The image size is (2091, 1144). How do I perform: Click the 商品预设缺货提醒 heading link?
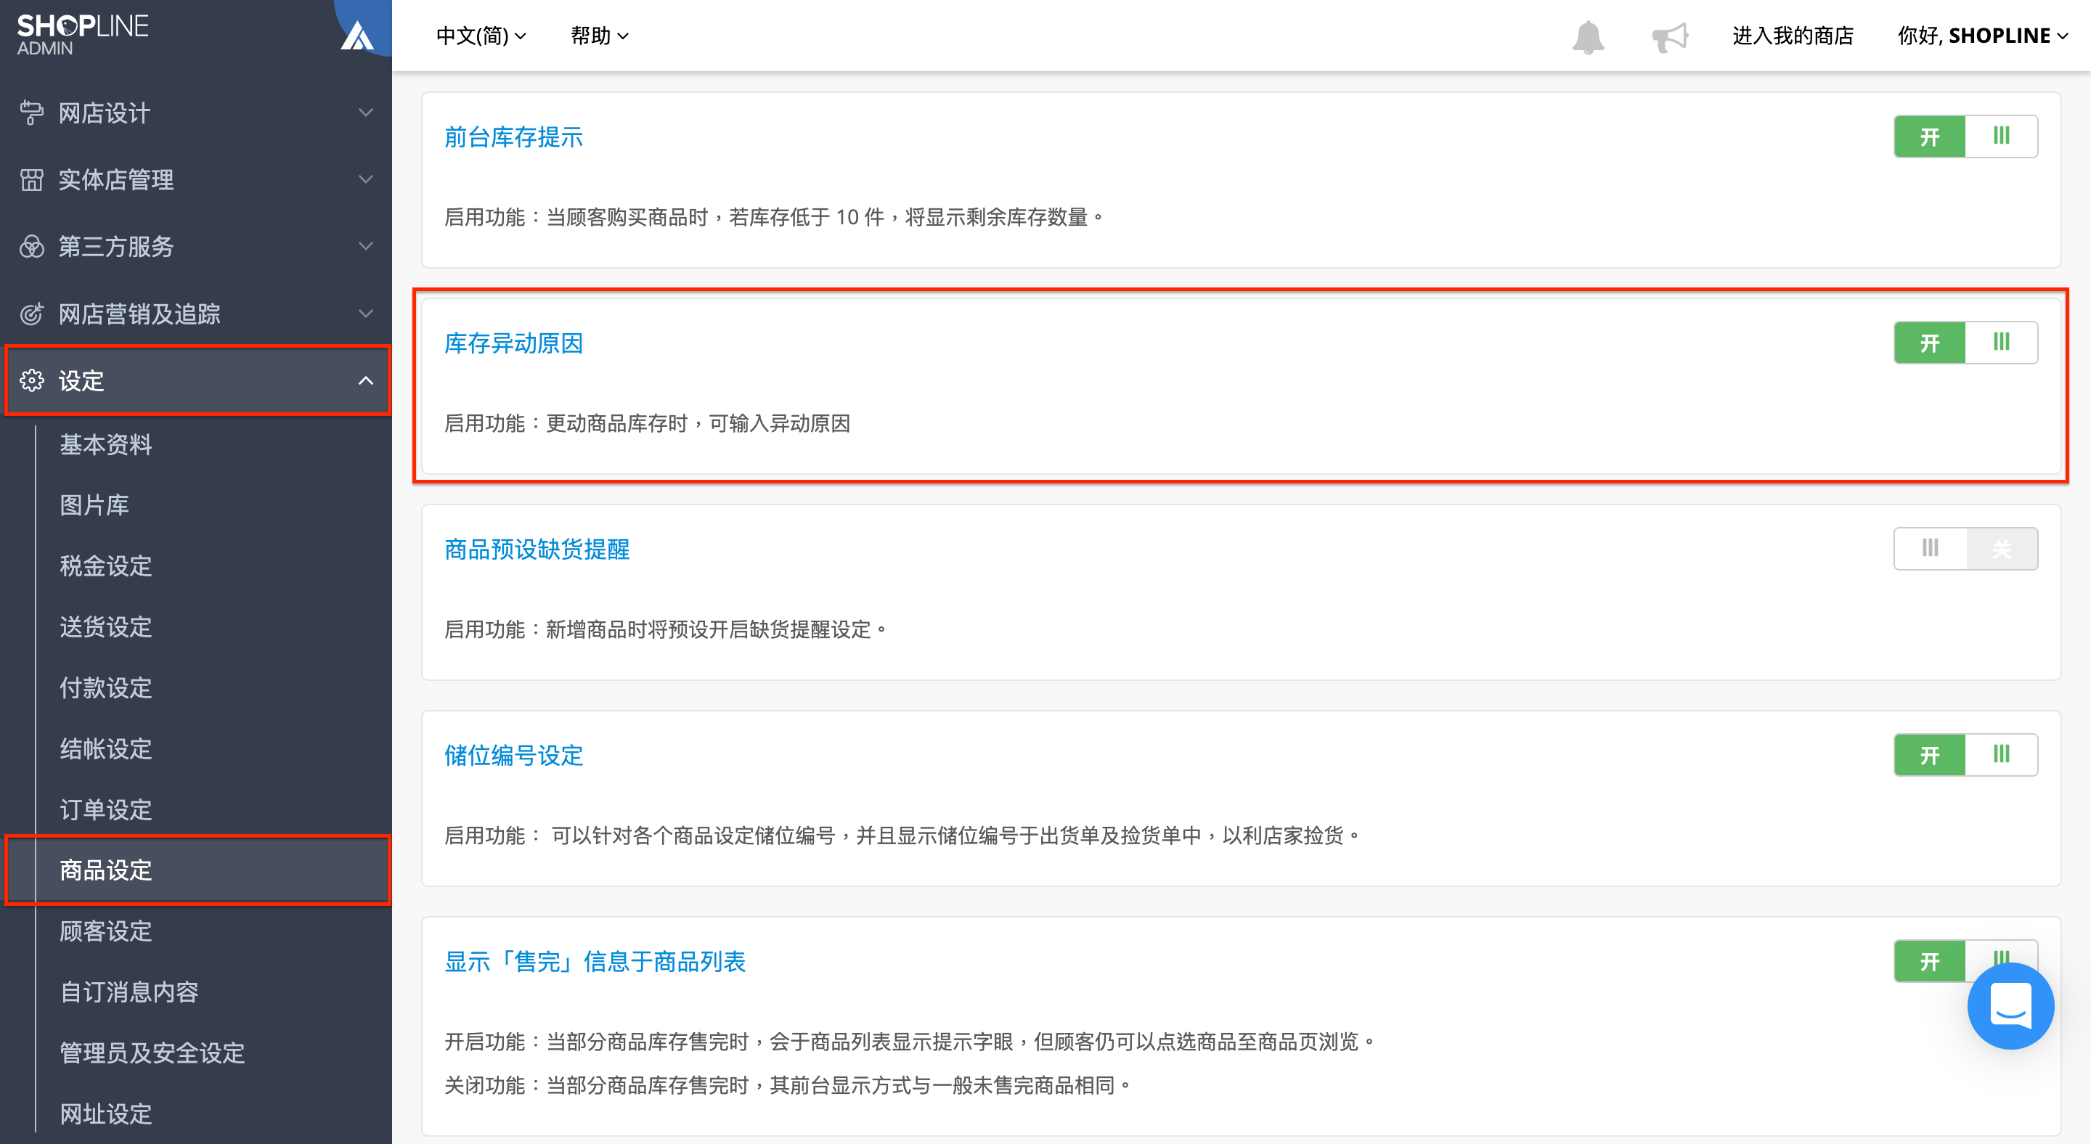tap(537, 549)
